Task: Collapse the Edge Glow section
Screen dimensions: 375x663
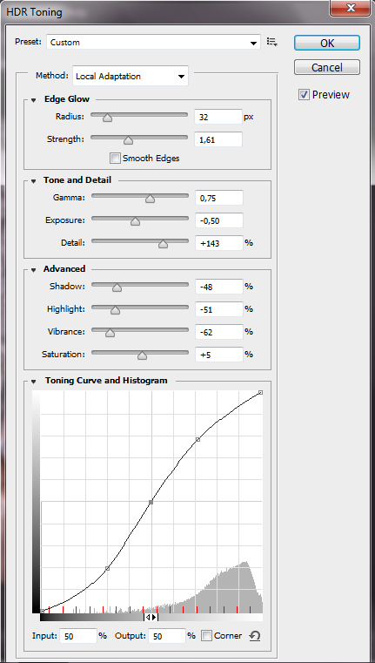Action: tap(34, 100)
